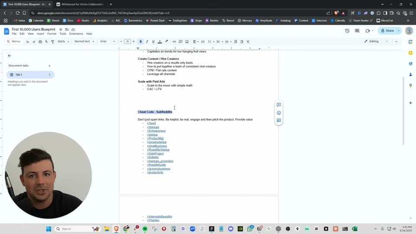This screenshot has width=416, height=234.
Task: Switch to Whiteboard for Online Collaboration tab
Action: (x=80, y=4)
